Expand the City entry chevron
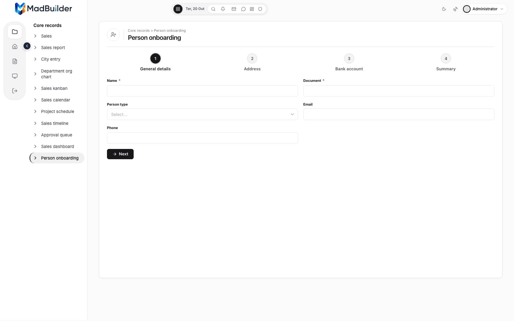This screenshot has height=321, width=514. 35,59
